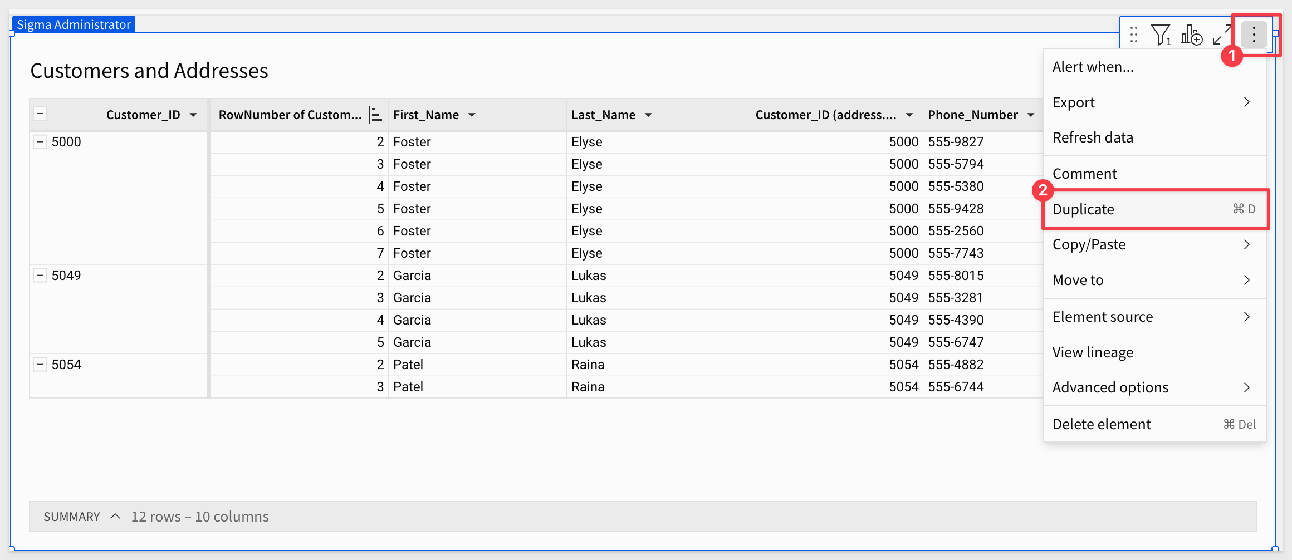Open the Customer_ID column dropdown arrow
The image size is (1292, 560).
point(193,115)
